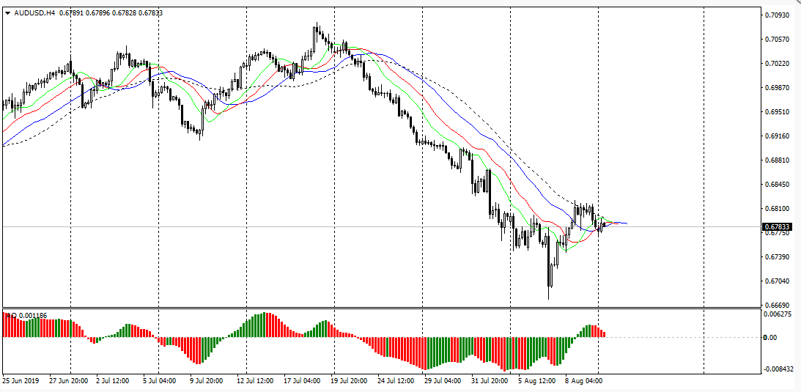Click the 0.66690 bottom price scale label
The height and width of the screenshot is (392, 801).
pyautogui.click(x=776, y=305)
